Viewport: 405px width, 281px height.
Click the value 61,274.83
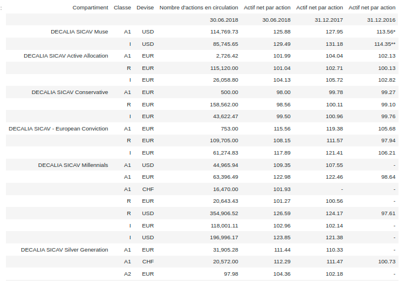click(225, 153)
